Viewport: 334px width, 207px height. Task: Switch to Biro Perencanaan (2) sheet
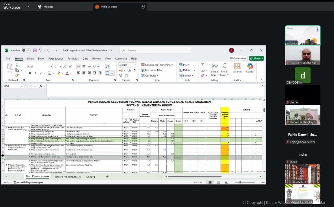pyautogui.click(x=67, y=177)
